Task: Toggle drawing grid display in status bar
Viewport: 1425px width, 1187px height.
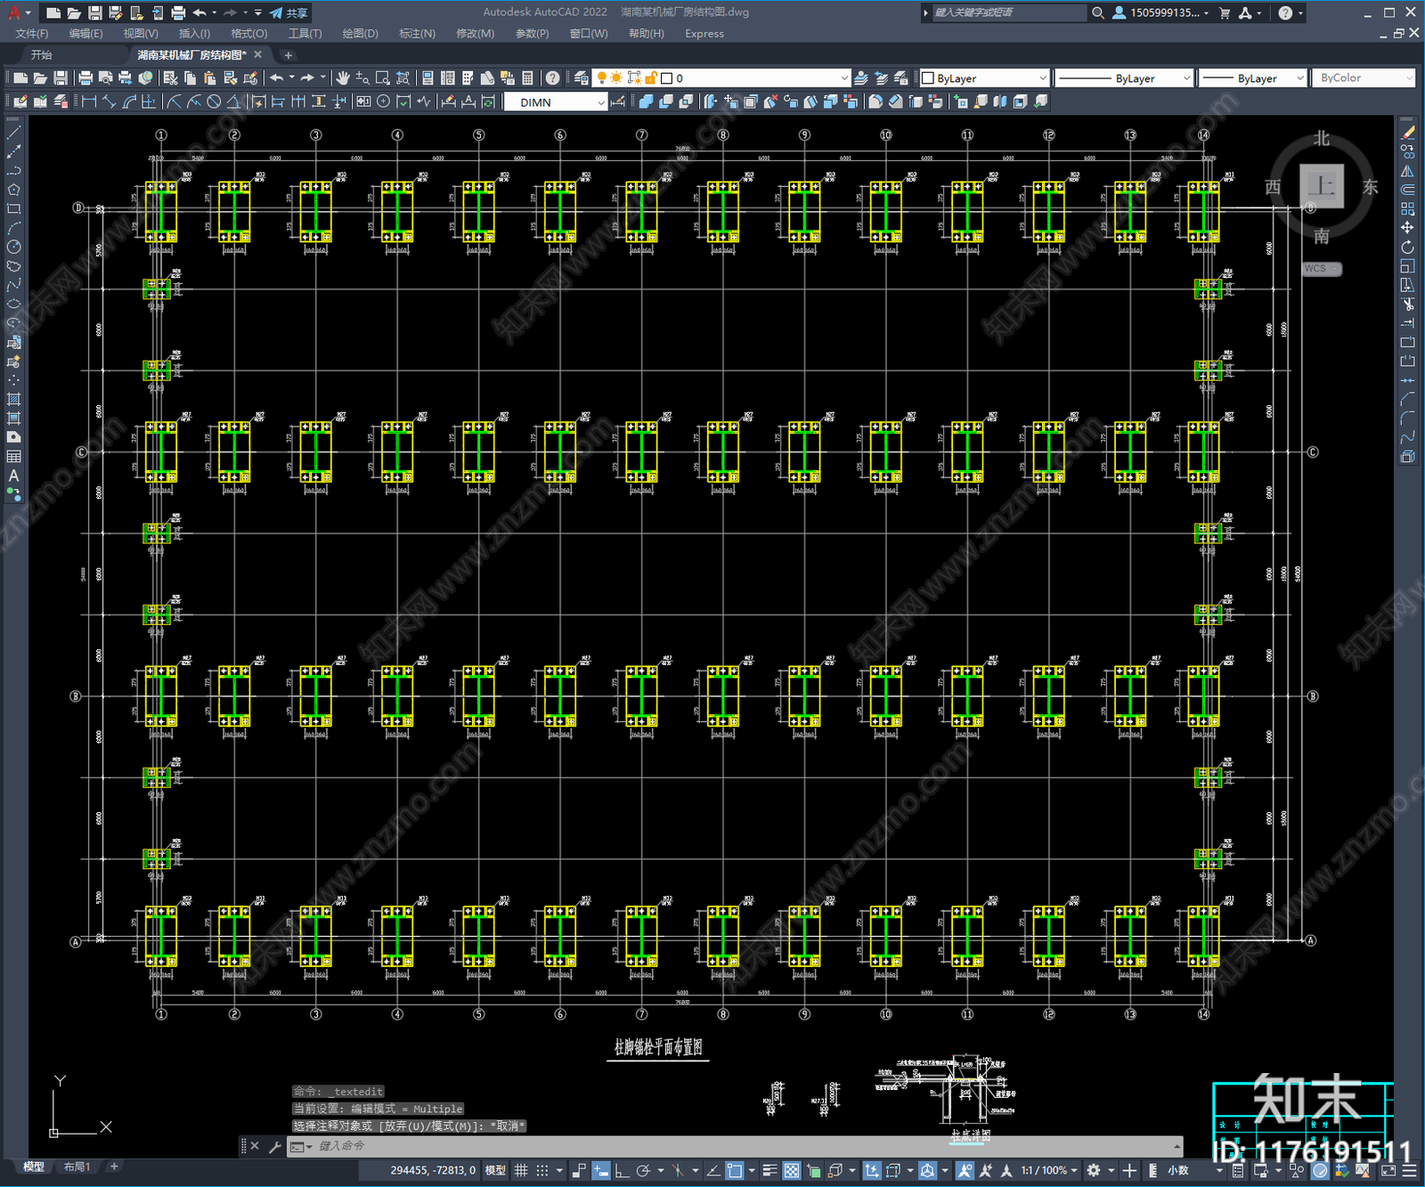Action: pos(521,1170)
